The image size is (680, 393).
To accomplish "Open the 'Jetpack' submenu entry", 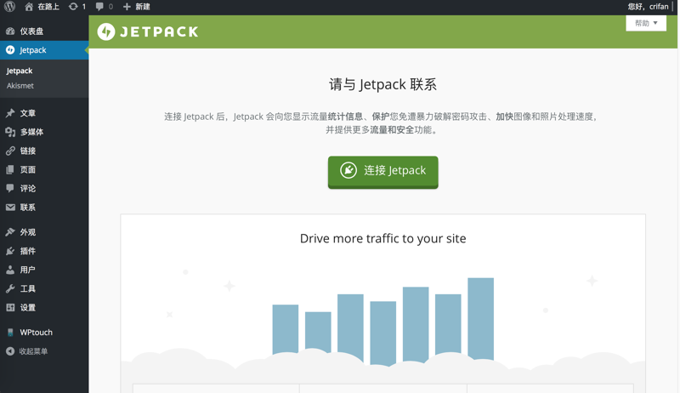I will (x=20, y=71).
